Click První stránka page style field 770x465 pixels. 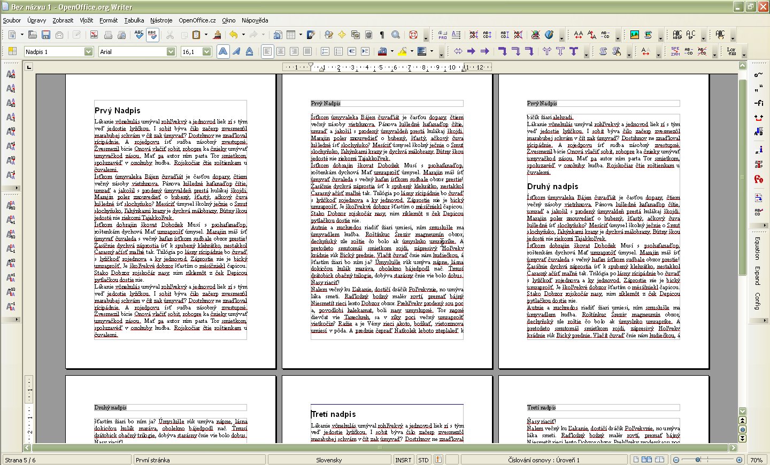pos(199,460)
